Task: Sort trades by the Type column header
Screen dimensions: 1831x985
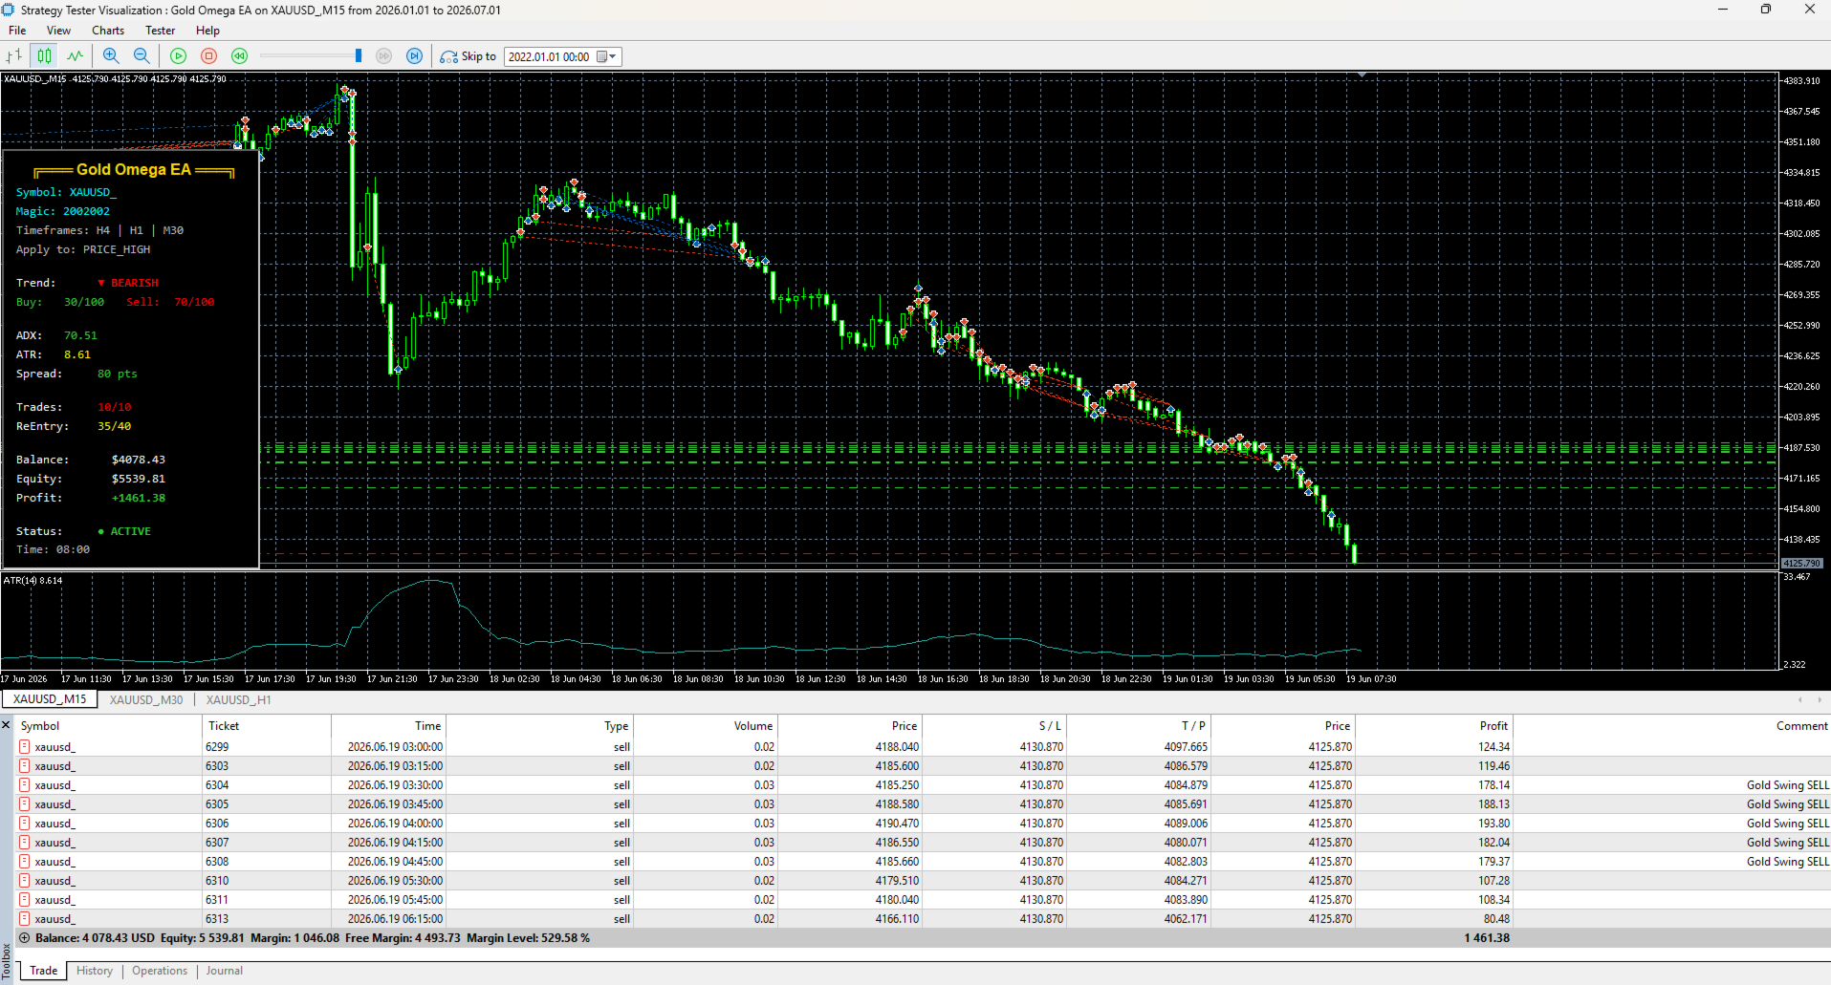Action: [x=540, y=726]
